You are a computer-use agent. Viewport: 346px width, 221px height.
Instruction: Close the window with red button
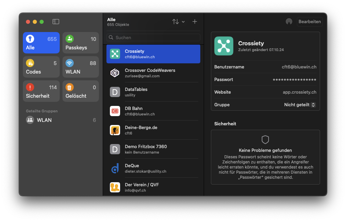tap(28, 21)
